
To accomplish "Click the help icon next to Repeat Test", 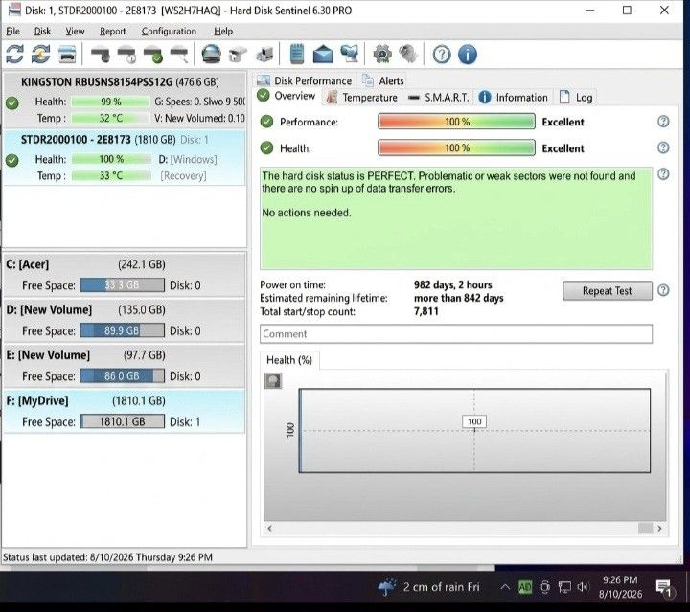I will pyautogui.click(x=663, y=290).
